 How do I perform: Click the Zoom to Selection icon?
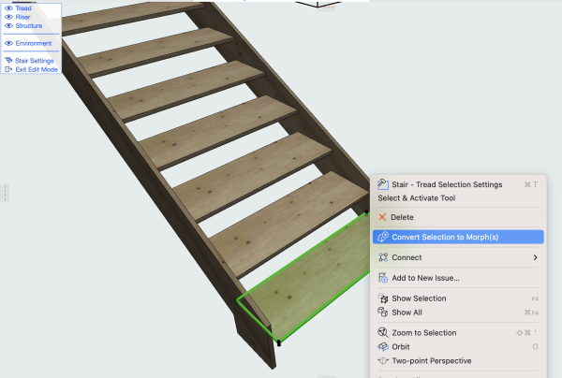[x=382, y=333]
